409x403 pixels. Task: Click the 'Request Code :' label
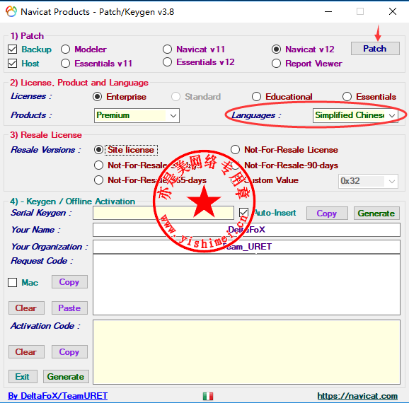pos(42,261)
